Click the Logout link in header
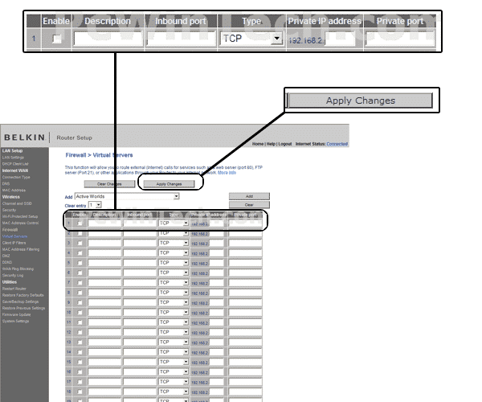The image size is (482, 402). pos(285,144)
